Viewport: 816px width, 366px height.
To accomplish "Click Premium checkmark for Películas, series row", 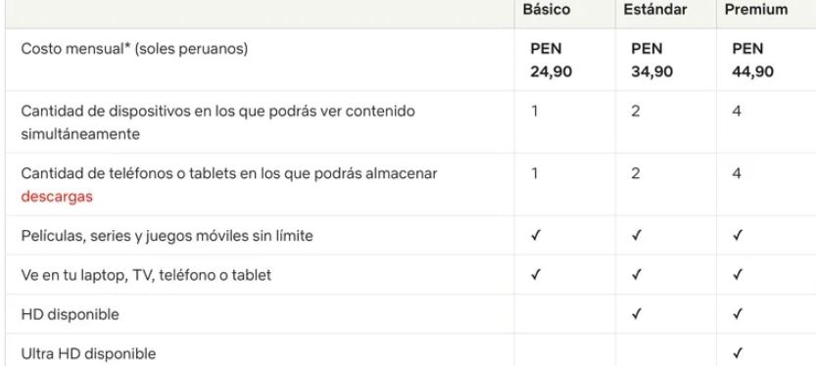I will [x=737, y=236].
